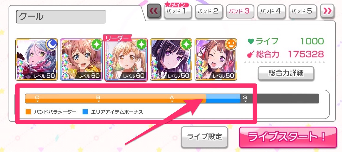Click the orange smiley attribute icon

click(231, 44)
